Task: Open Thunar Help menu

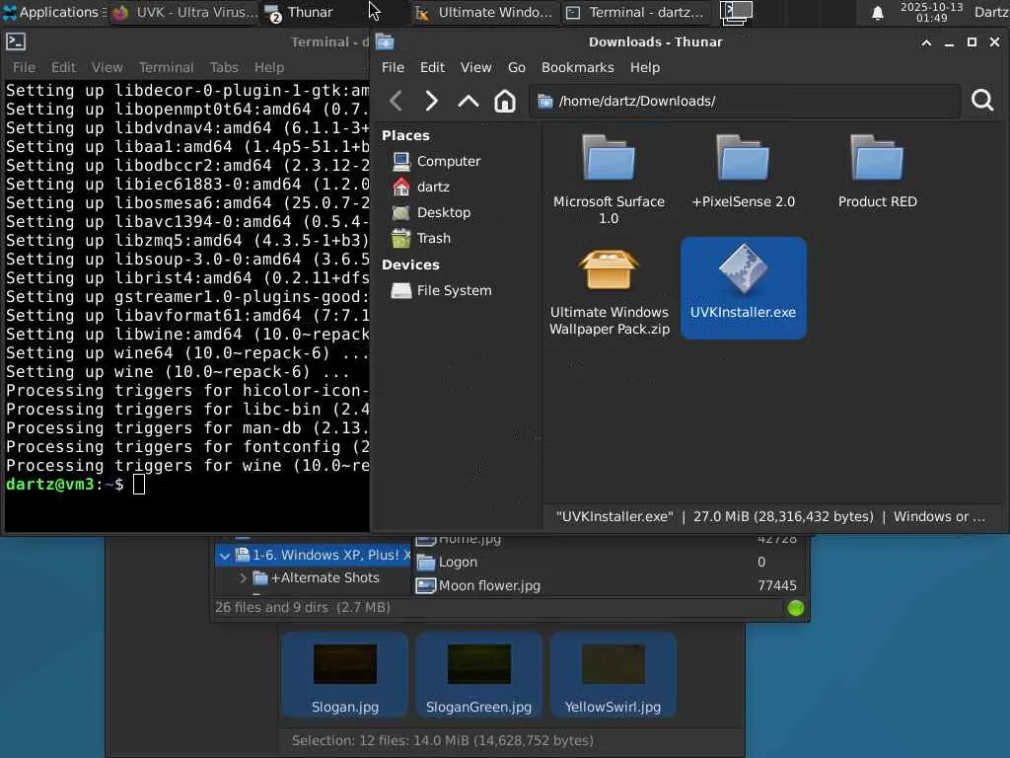Action: (x=645, y=68)
